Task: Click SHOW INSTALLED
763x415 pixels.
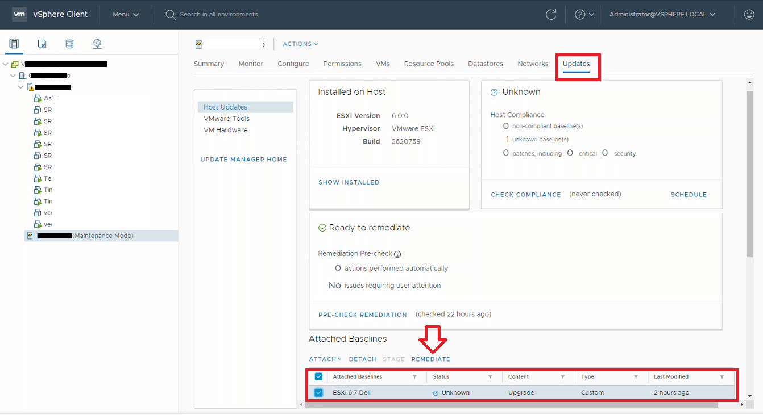Action: (349, 183)
